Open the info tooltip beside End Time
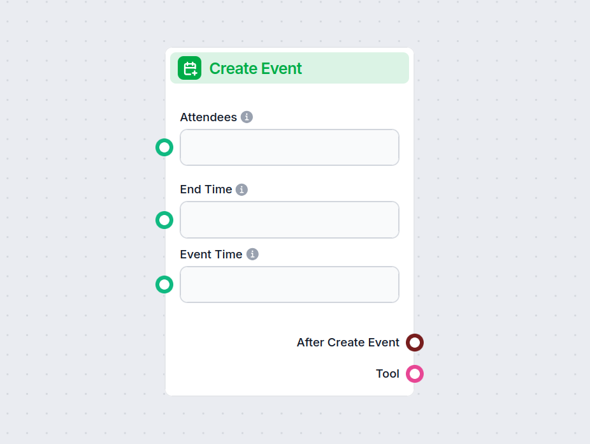 (x=241, y=189)
